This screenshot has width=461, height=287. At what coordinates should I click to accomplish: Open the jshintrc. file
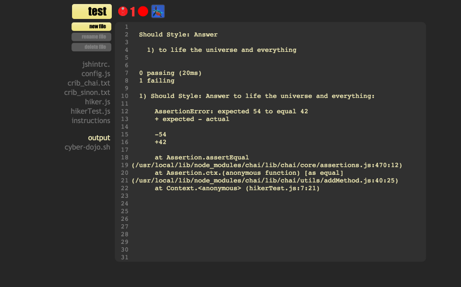pyautogui.click(x=96, y=64)
